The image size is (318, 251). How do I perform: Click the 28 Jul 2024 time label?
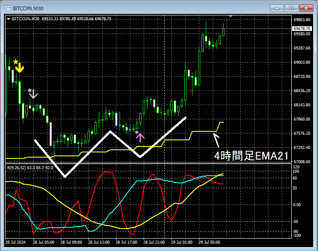pos(16,242)
